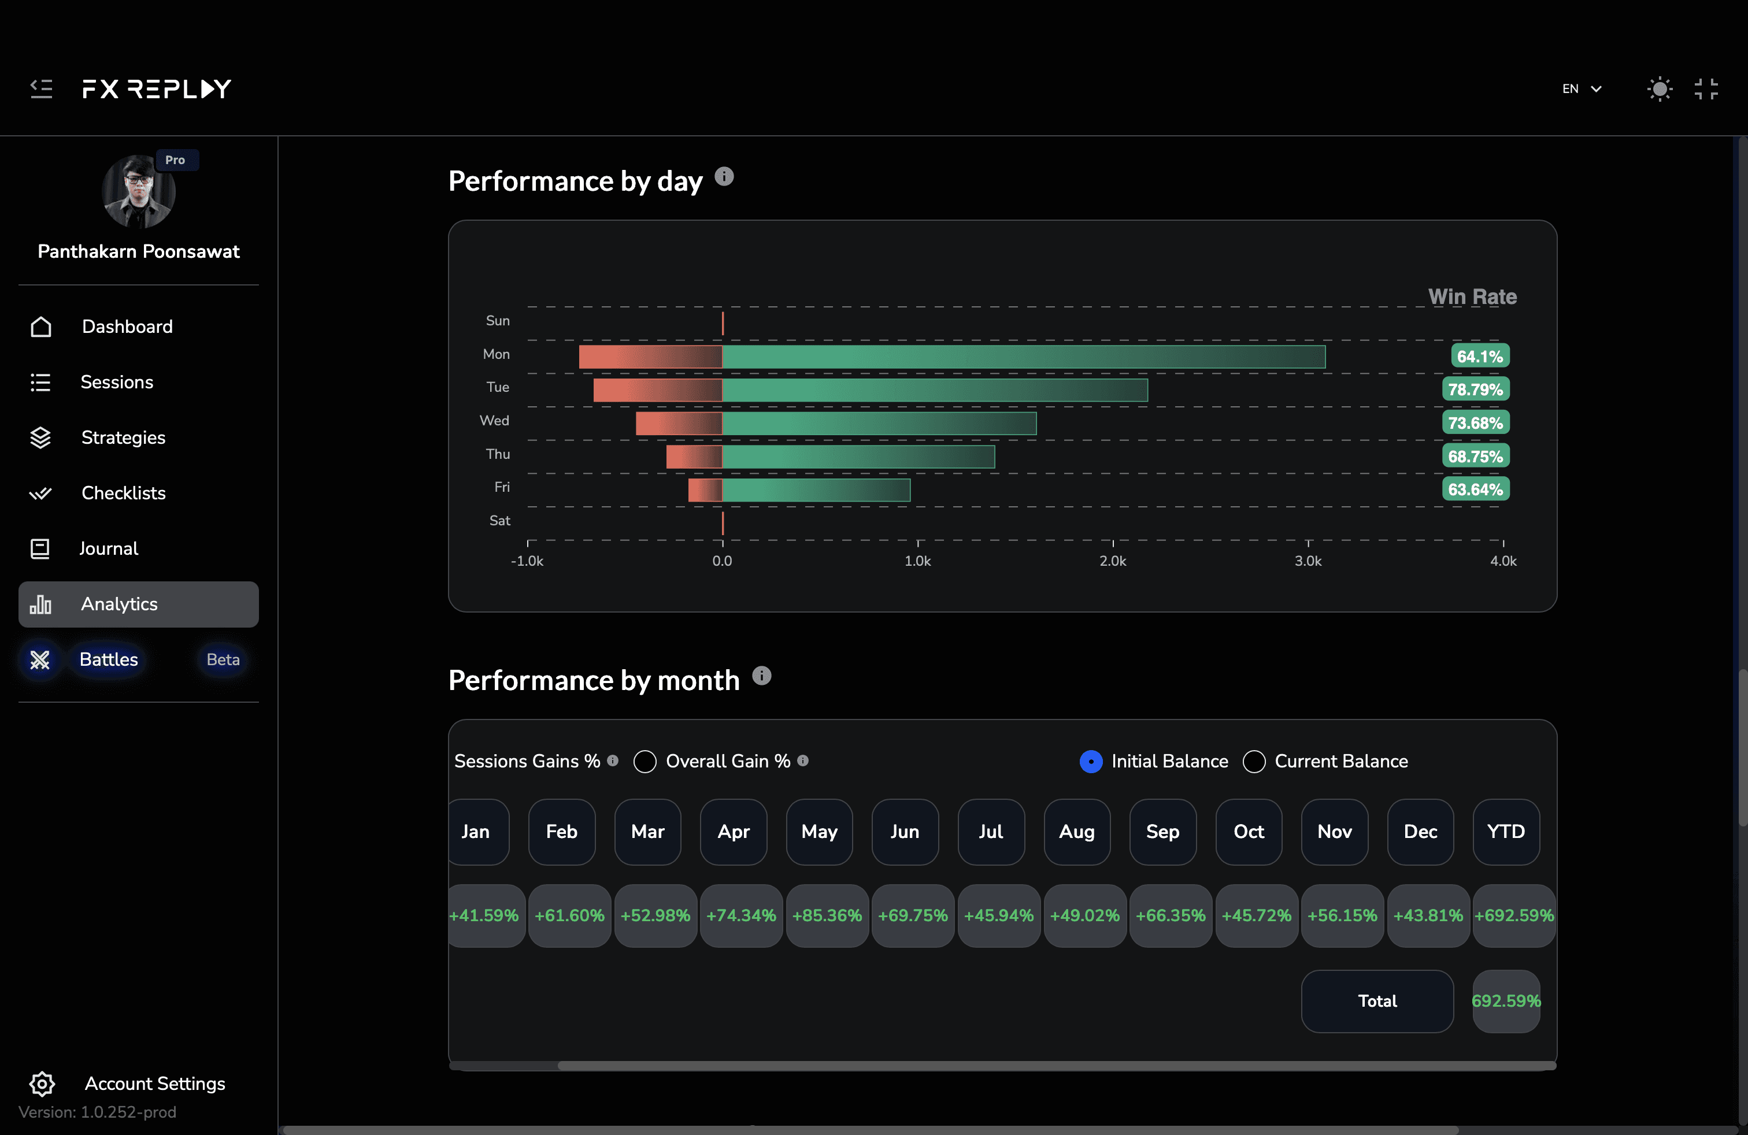Exit fullscreen with the collapse icon
Viewport: 1748px width, 1135px height.
click(x=1705, y=89)
